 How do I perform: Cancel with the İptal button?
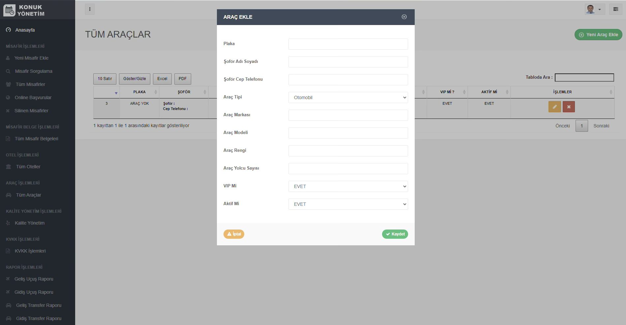(x=234, y=234)
